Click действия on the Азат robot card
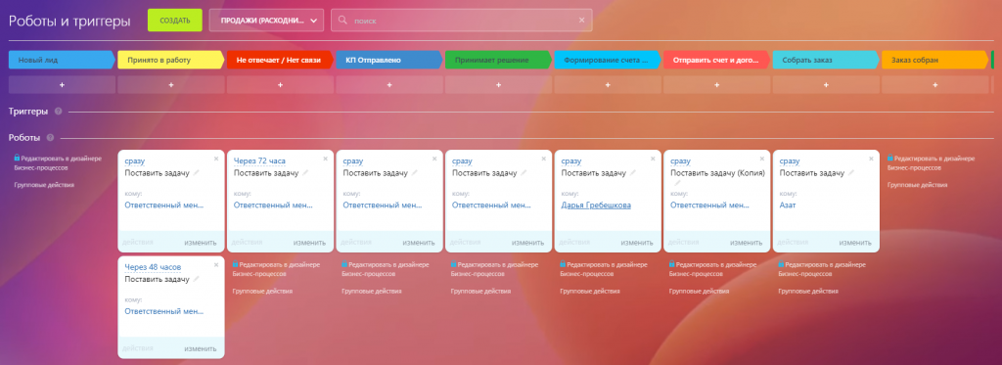 coord(793,243)
